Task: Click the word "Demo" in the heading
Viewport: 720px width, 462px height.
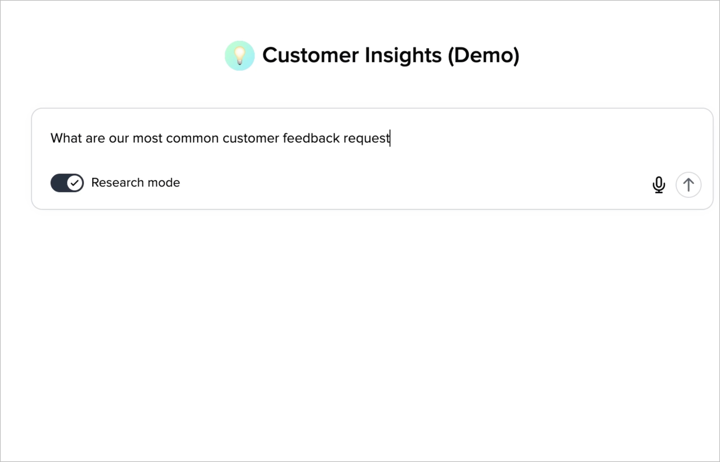Action: (484, 55)
